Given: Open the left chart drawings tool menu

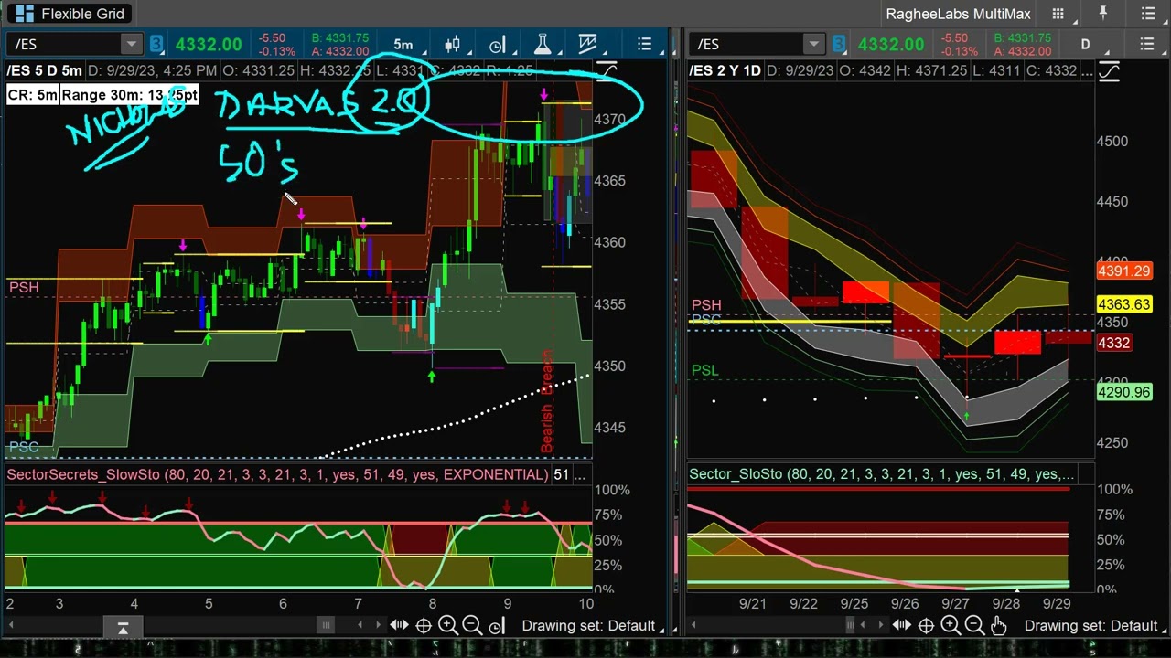Looking at the screenshot, I should pyautogui.click(x=587, y=44).
